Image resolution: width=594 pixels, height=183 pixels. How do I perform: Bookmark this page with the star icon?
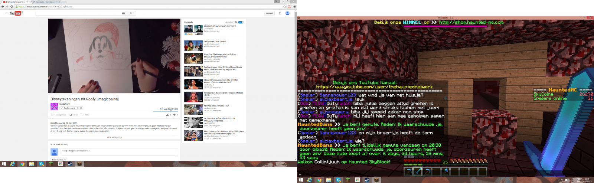285,7
